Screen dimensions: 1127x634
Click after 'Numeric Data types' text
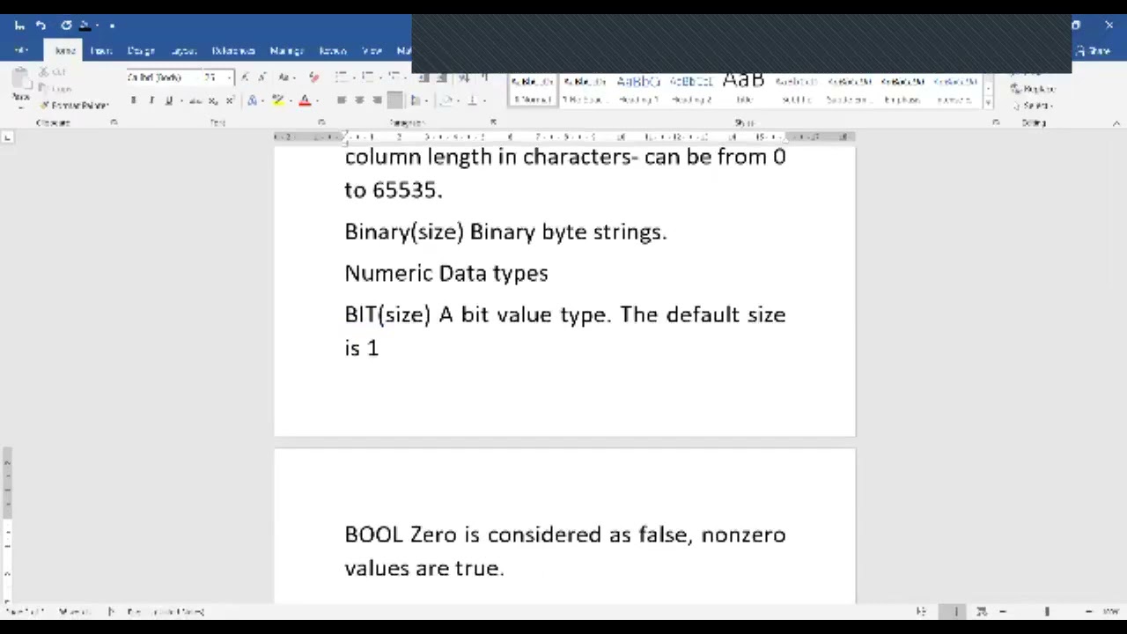pyautogui.click(x=549, y=273)
